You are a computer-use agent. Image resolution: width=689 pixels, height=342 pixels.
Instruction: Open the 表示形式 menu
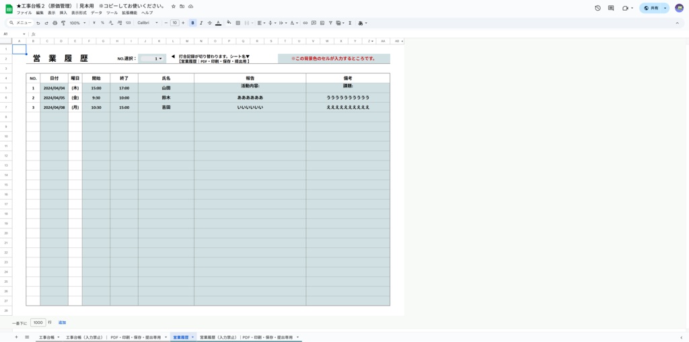[79, 13]
